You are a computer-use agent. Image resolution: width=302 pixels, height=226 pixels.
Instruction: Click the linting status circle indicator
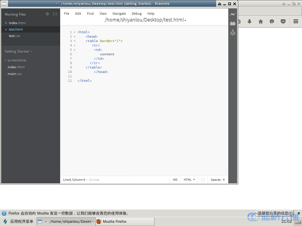203,180
